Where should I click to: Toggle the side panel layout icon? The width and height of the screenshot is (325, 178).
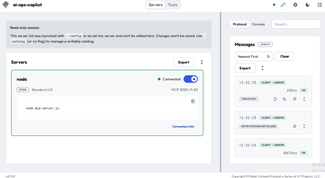pos(320,5)
